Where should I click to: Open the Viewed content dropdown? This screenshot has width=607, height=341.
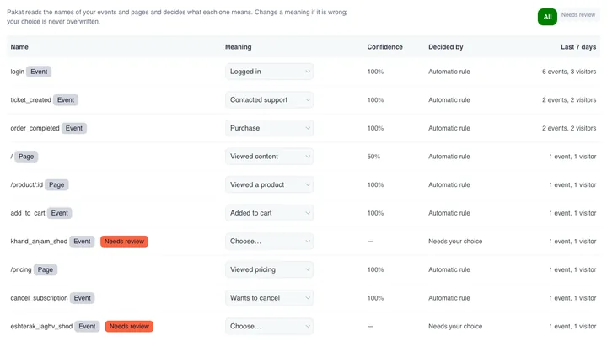(269, 157)
